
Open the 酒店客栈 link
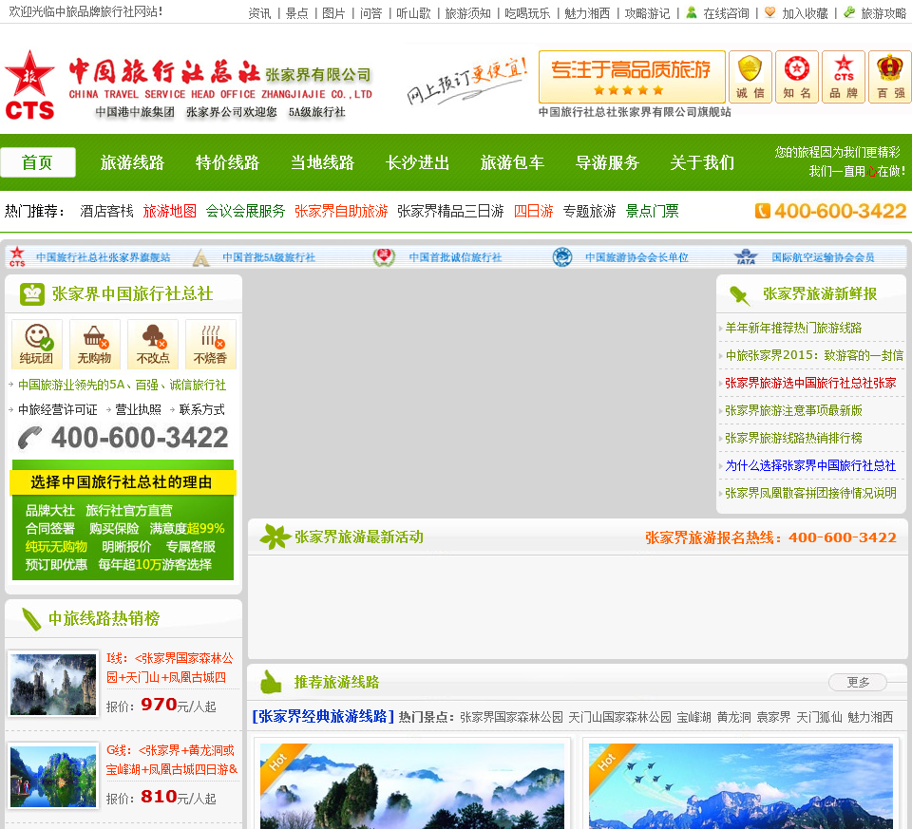click(106, 211)
